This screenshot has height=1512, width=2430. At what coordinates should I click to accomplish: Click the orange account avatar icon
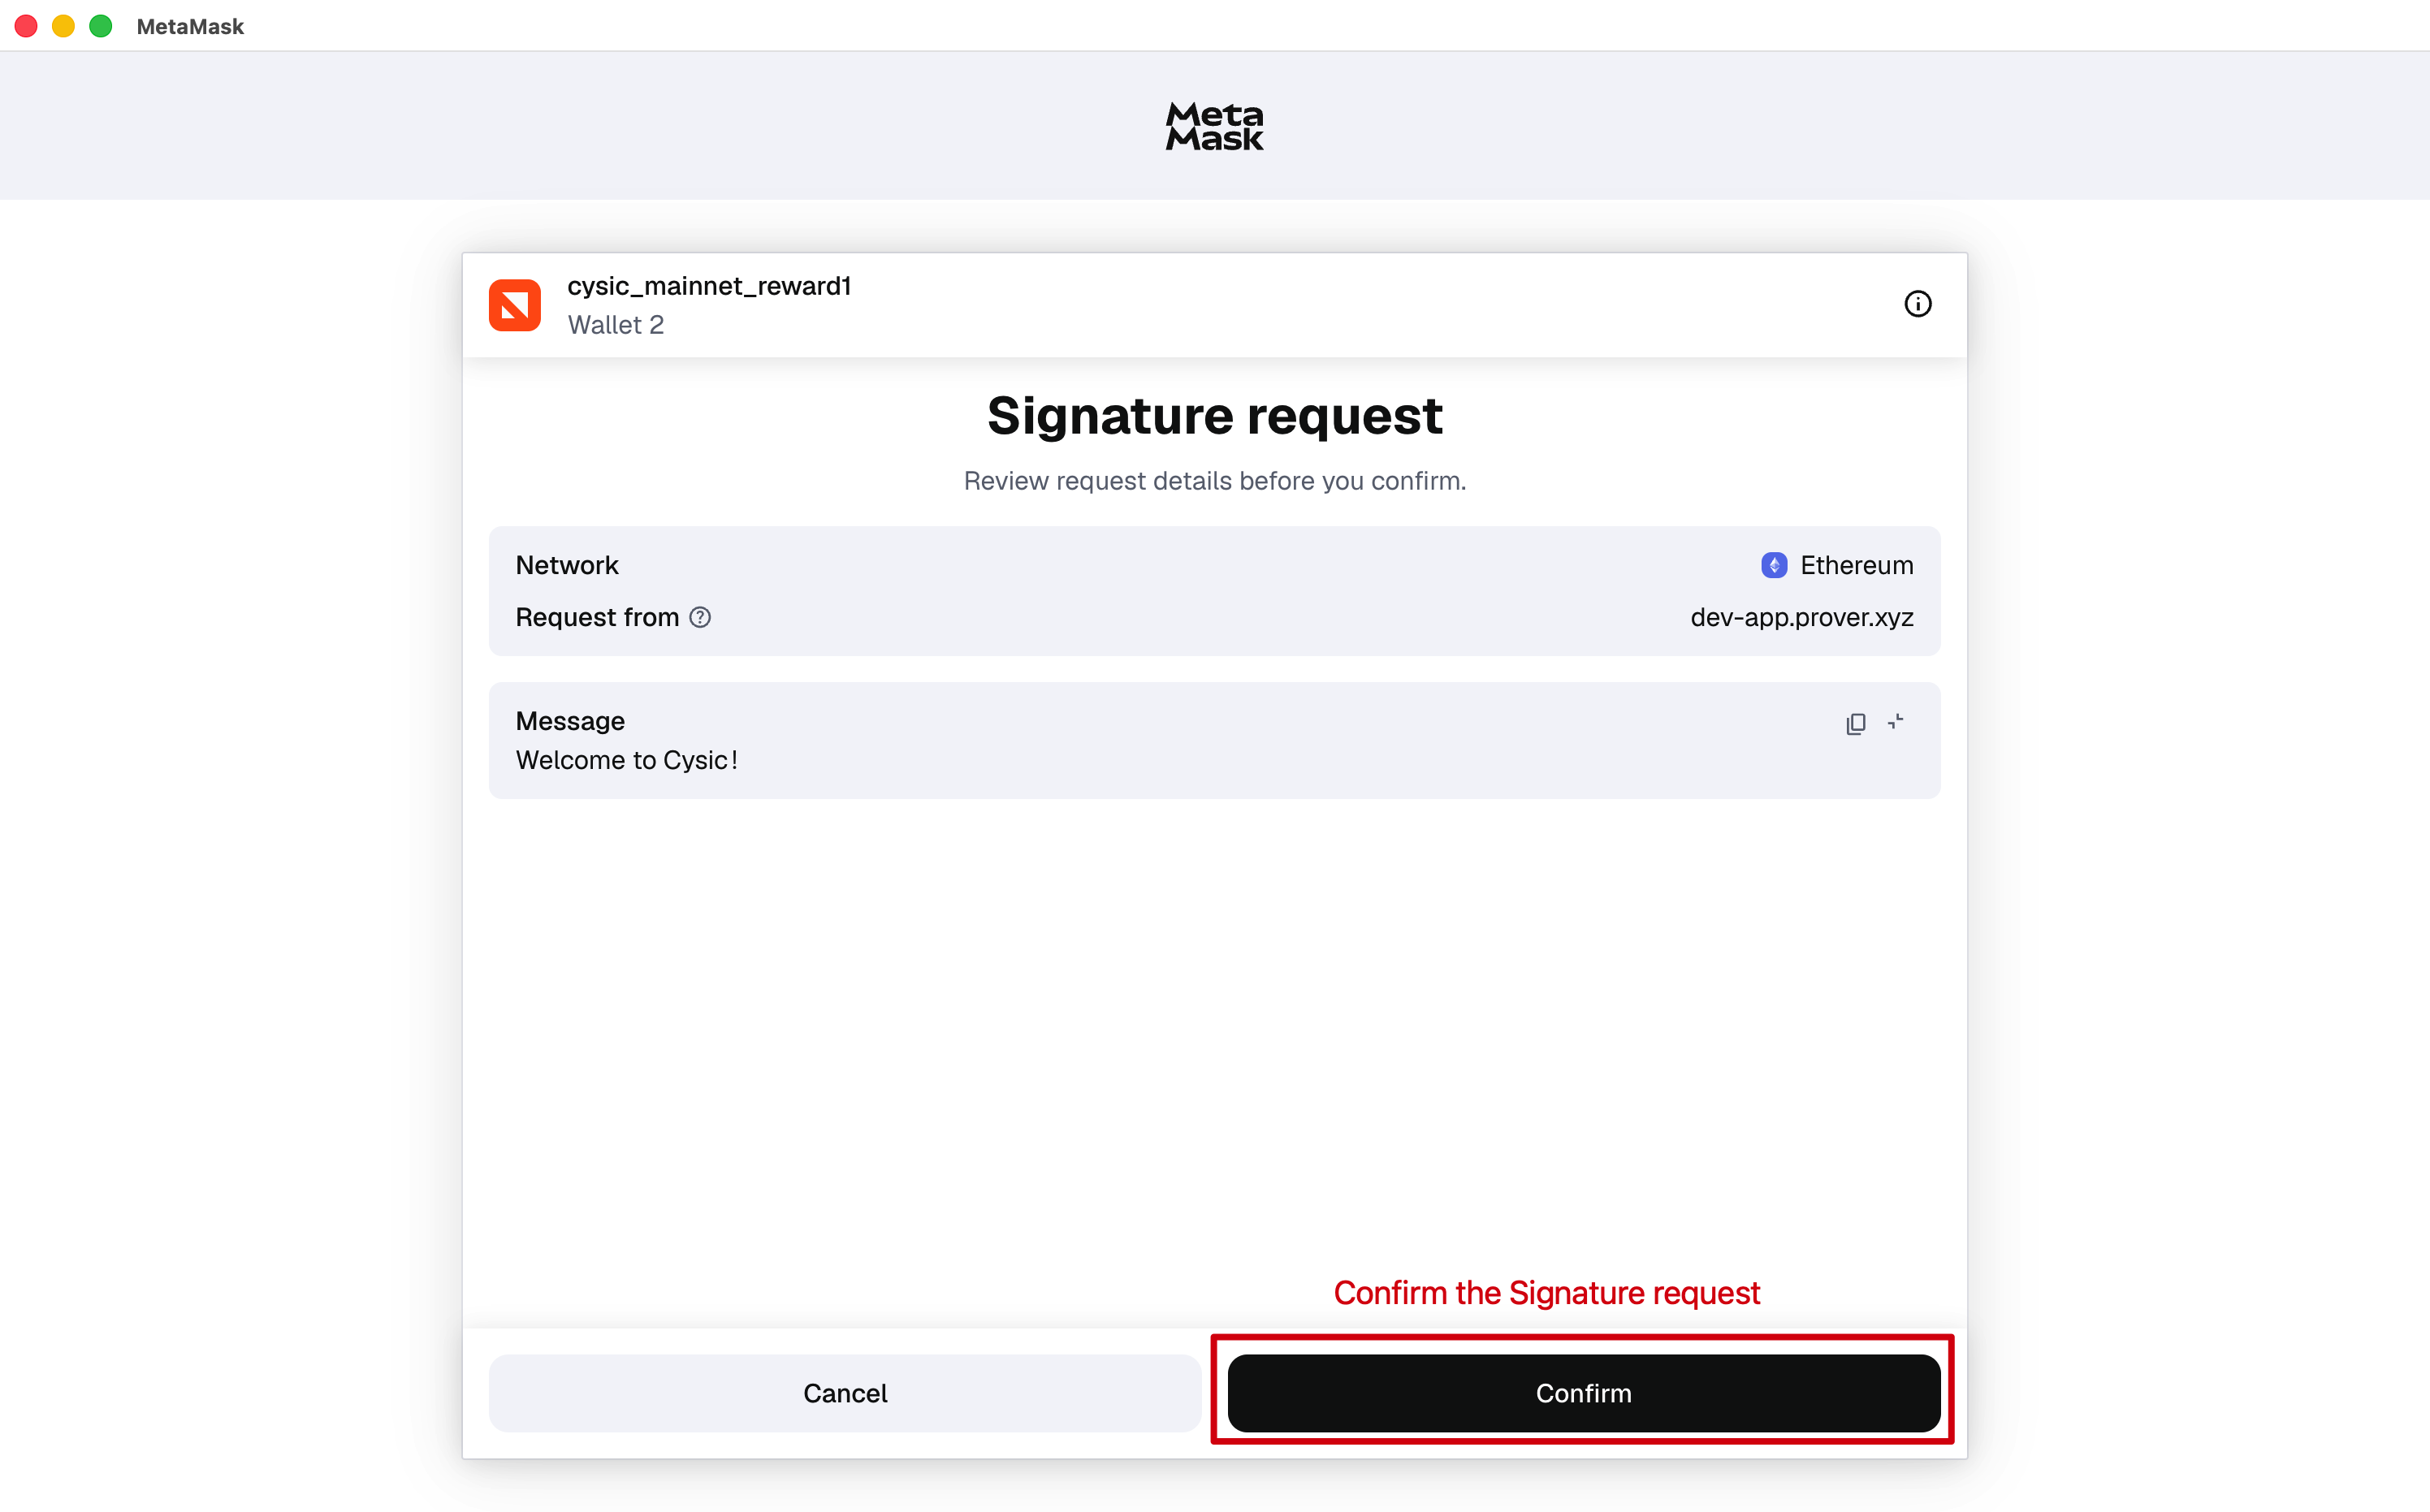coord(515,305)
